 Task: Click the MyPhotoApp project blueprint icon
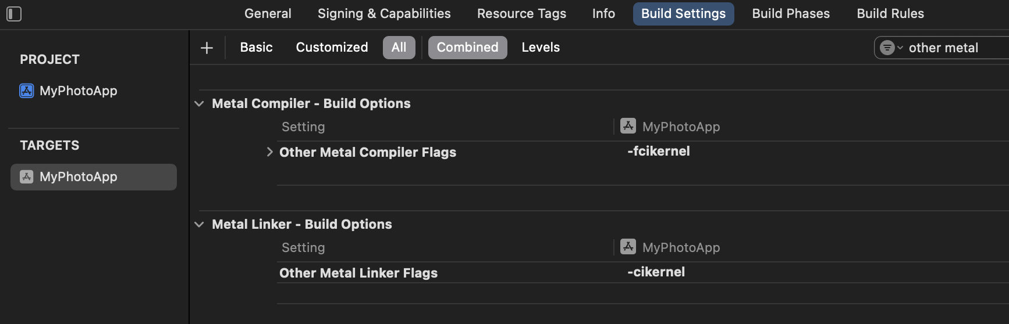point(27,91)
